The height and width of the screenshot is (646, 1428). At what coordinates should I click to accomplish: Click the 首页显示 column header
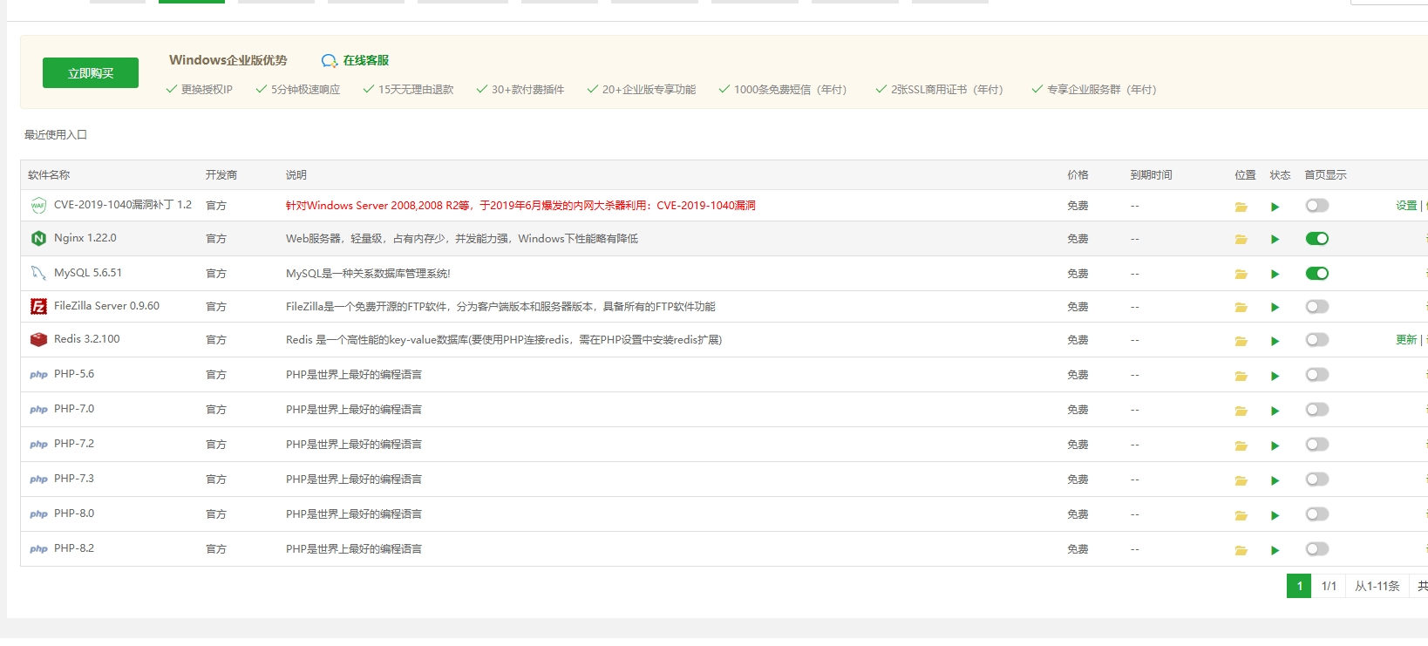1325,175
